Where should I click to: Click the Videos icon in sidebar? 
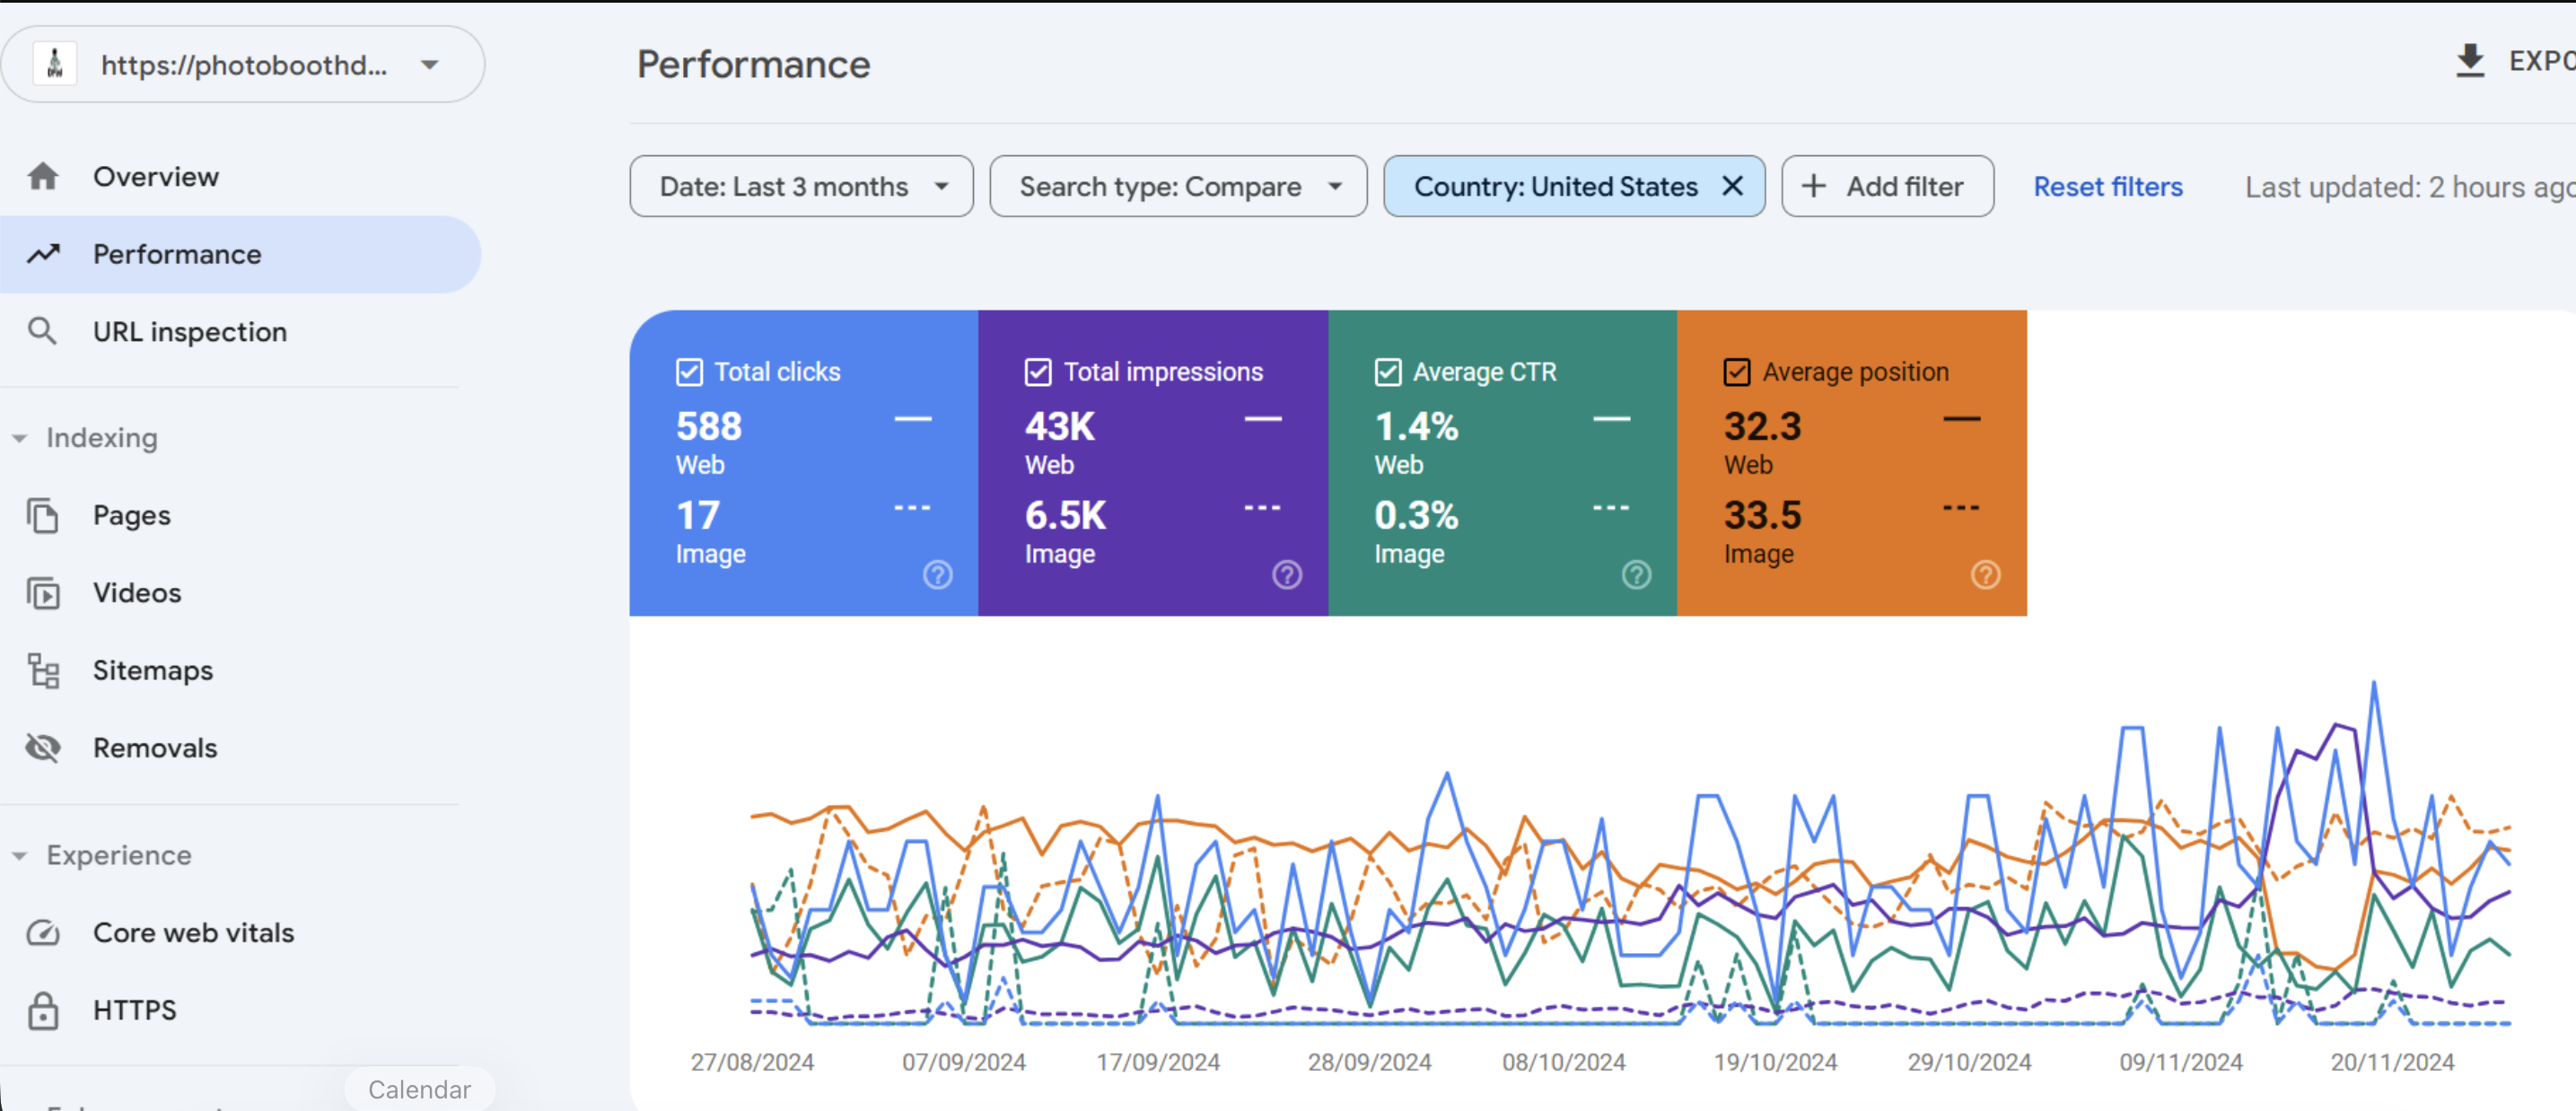(x=43, y=593)
